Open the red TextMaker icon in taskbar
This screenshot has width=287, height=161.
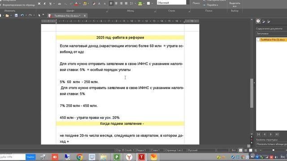coord(141,157)
